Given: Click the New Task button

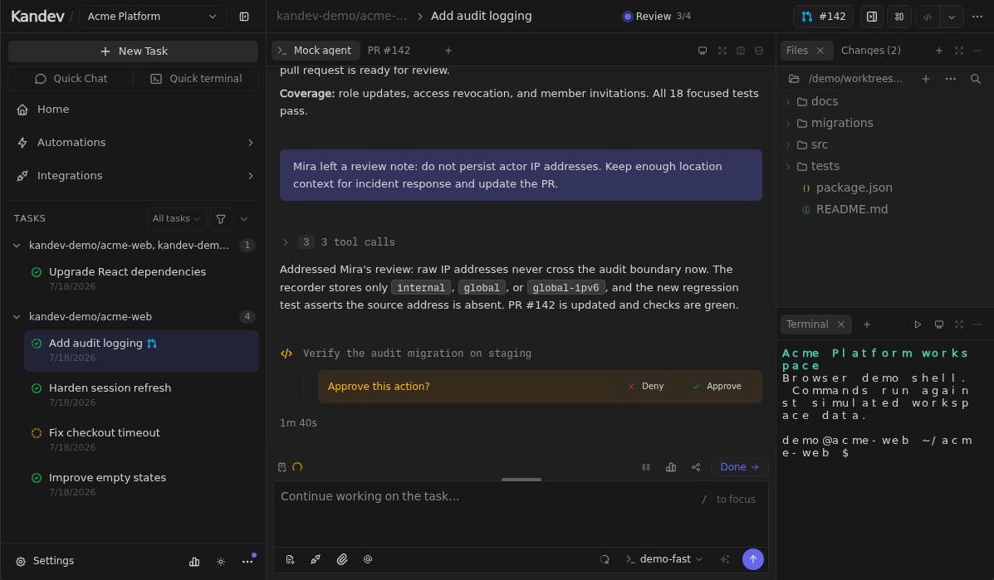Looking at the screenshot, I should point(133,51).
